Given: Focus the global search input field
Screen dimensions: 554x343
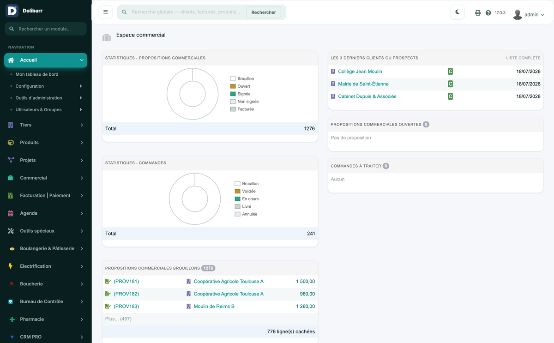Looking at the screenshot, I should click(x=186, y=12).
